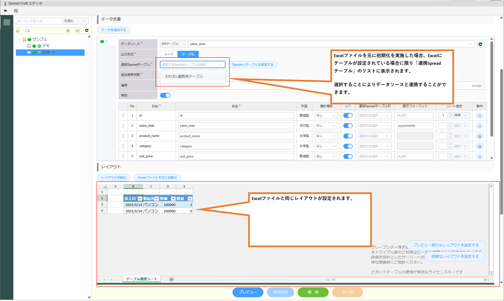Switch to テーブル連携シート sheet tab

(142, 279)
